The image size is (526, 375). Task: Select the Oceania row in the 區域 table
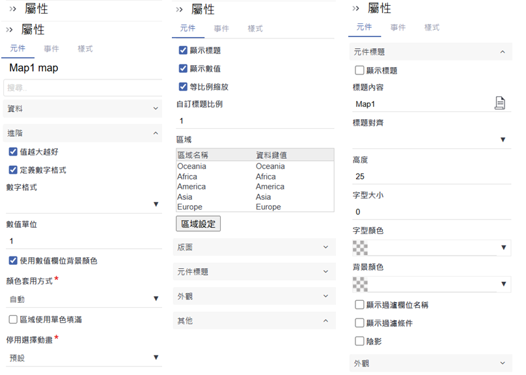click(x=255, y=166)
